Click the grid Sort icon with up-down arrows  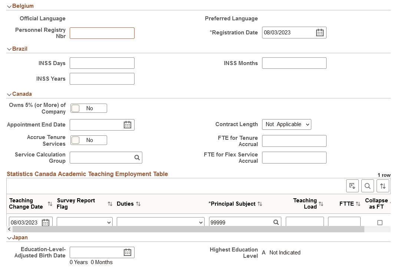pyautogui.click(x=383, y=186)
